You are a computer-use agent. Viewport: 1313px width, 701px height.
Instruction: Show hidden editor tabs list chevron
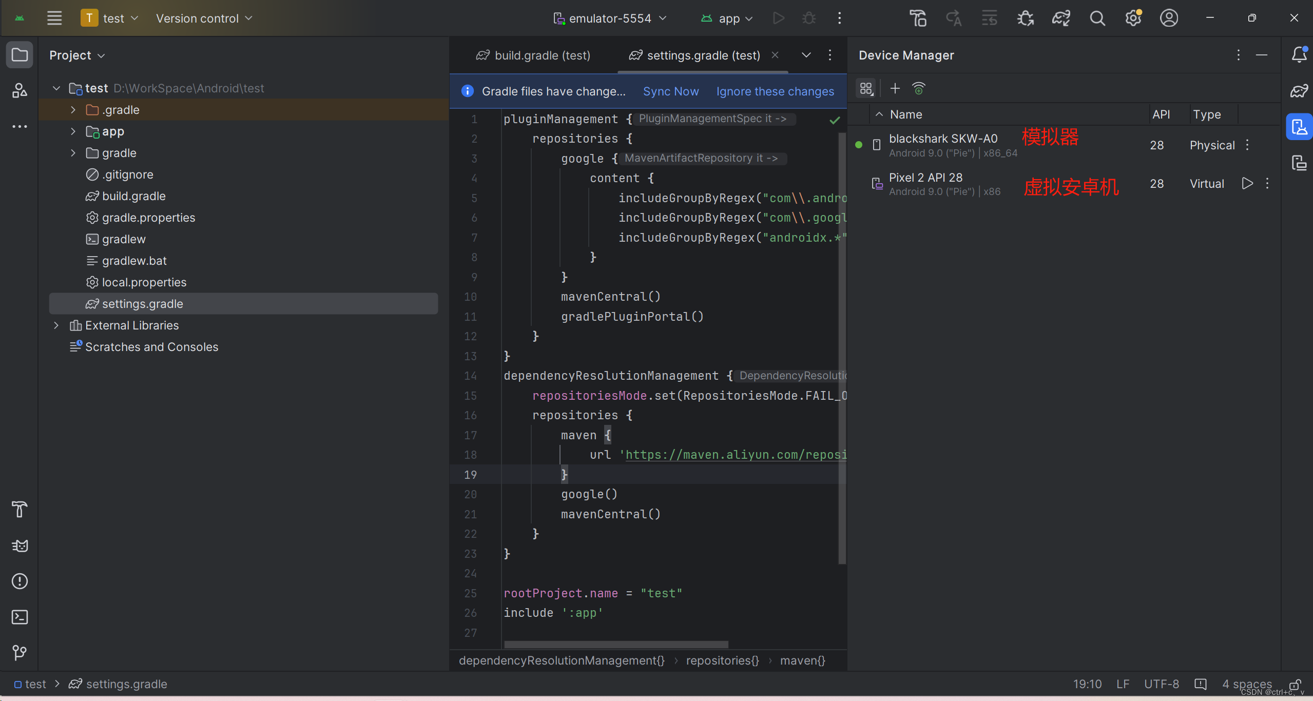pyautogui.click(x=806, y=55)
